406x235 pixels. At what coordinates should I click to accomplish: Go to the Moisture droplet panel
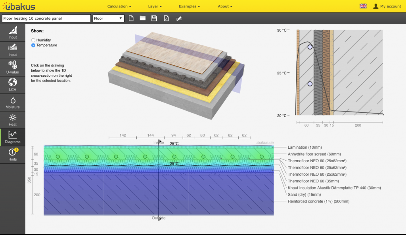(x=13, y=102)
